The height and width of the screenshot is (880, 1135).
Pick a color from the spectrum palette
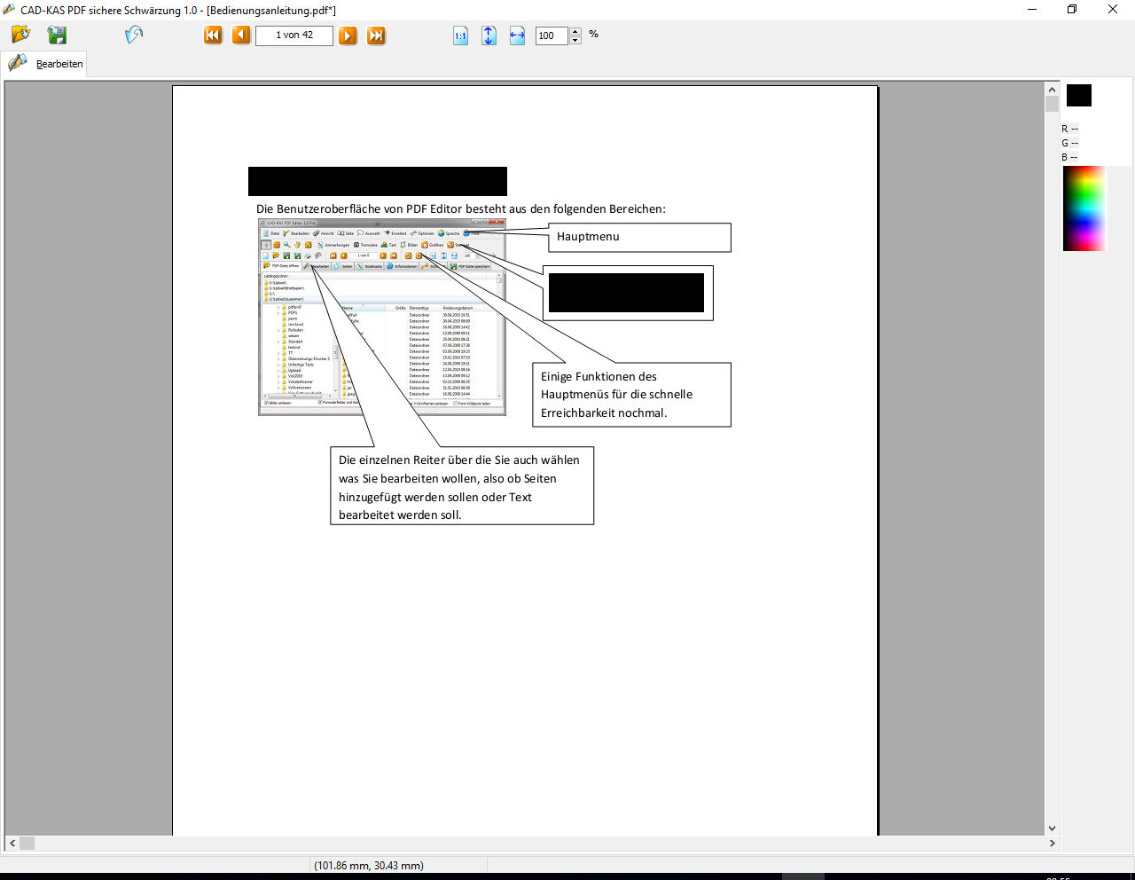click(x=1084, y=208)
